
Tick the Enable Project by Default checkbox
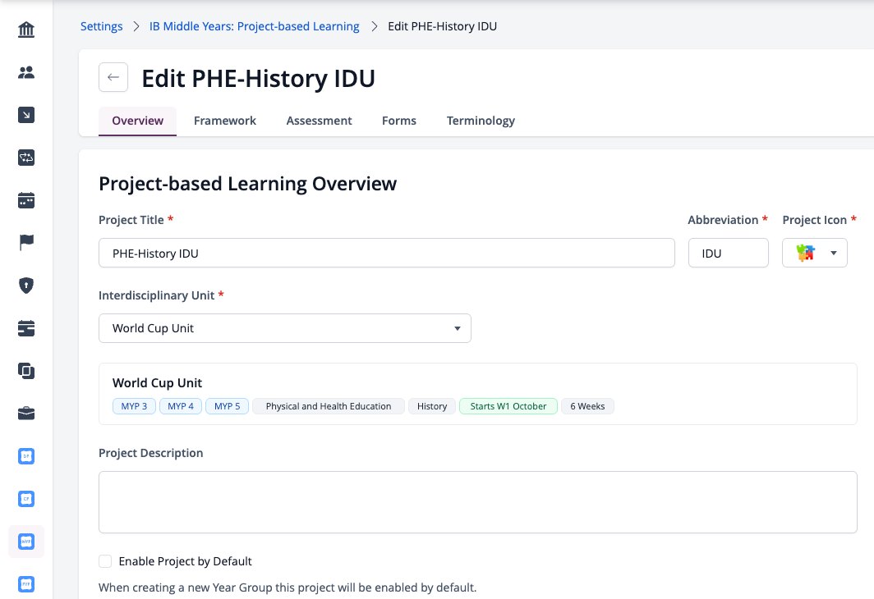(105, 561)
